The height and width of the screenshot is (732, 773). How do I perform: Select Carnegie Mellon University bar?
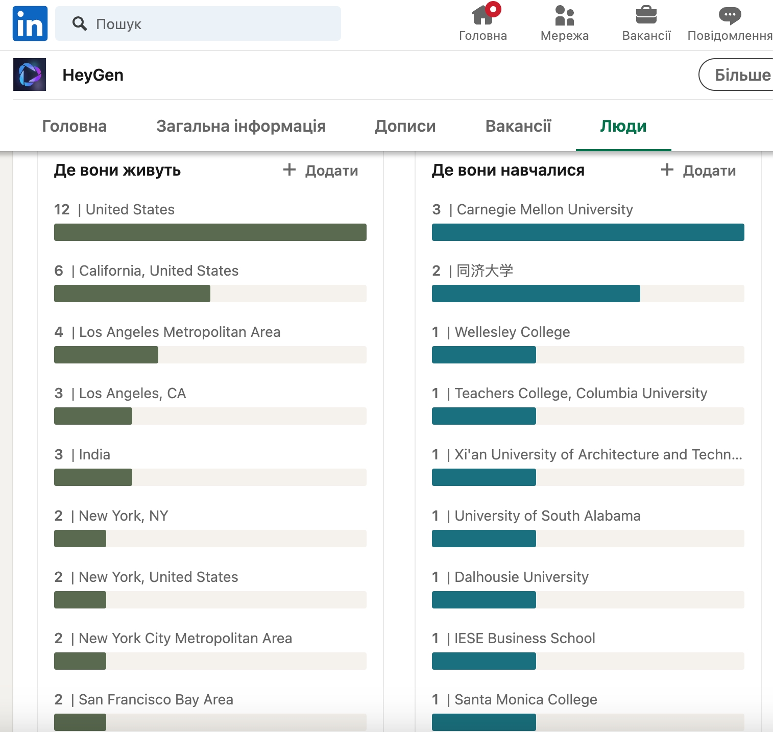pos(588,232)
